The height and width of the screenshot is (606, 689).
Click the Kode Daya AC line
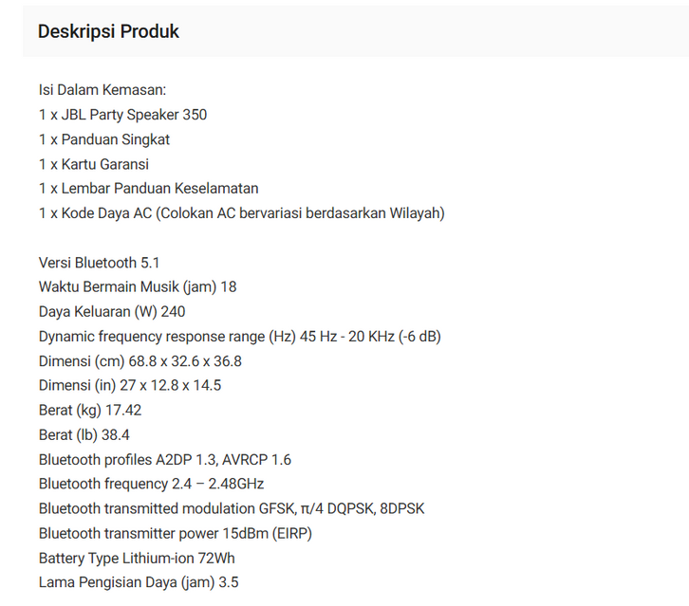[x=241, y=213]
